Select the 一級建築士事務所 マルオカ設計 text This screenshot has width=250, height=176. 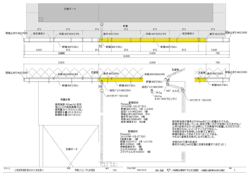[185, 170]
